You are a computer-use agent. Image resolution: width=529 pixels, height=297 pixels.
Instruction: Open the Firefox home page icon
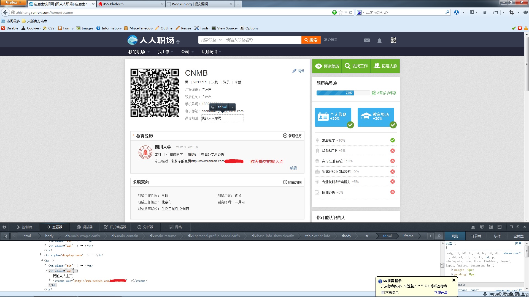tap(485, 12)
